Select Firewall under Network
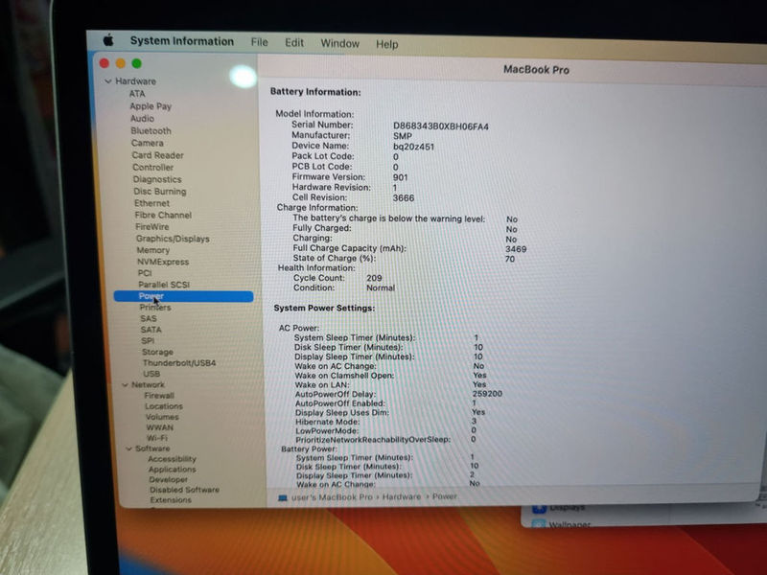The image size is (767, 575). 159,396
